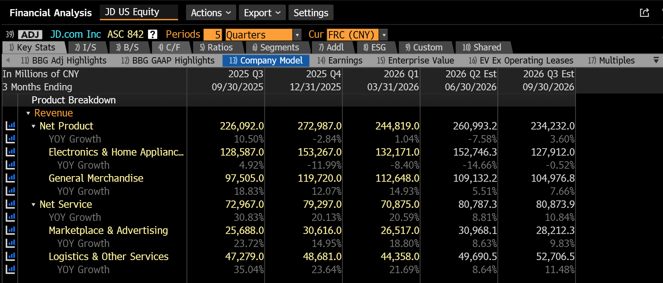Viewport: 663px width, 283px height.
Task: Open chart icon for General Merchandise row
Action: (10, 178)
